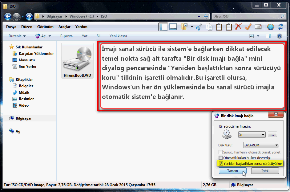
Task: Cancel with the İptal button
Action: (x=265, y=171)
